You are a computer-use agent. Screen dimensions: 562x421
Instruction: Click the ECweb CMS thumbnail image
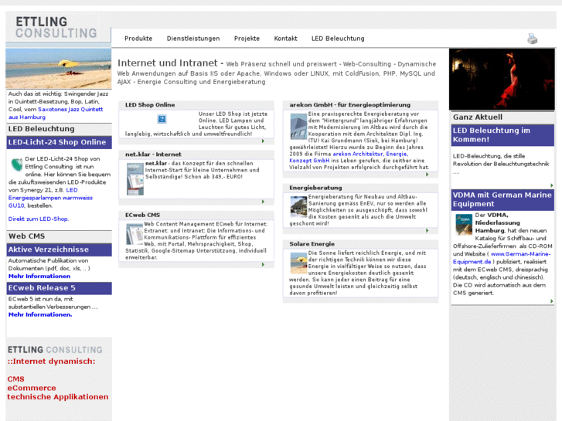(x=134, y=234)
